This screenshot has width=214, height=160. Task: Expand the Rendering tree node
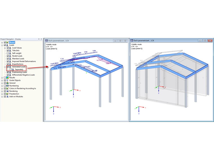[x=2, y=91]
